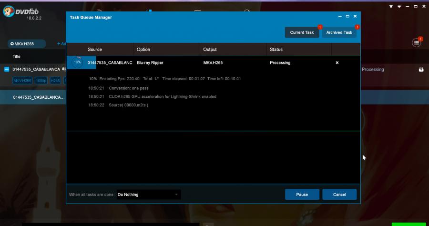Viewport: 429px width, 226px height.
Task: Minimize the main DVDFab window
Action: [408, 6]
